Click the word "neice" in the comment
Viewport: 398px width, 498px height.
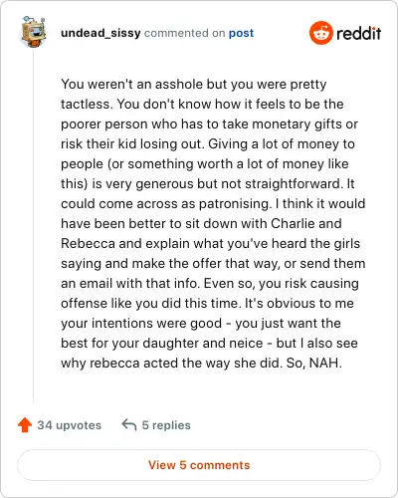[x=246, y=343]
